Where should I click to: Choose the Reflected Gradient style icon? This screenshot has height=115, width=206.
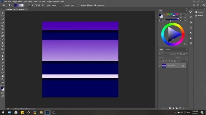[x=39, y=5]
